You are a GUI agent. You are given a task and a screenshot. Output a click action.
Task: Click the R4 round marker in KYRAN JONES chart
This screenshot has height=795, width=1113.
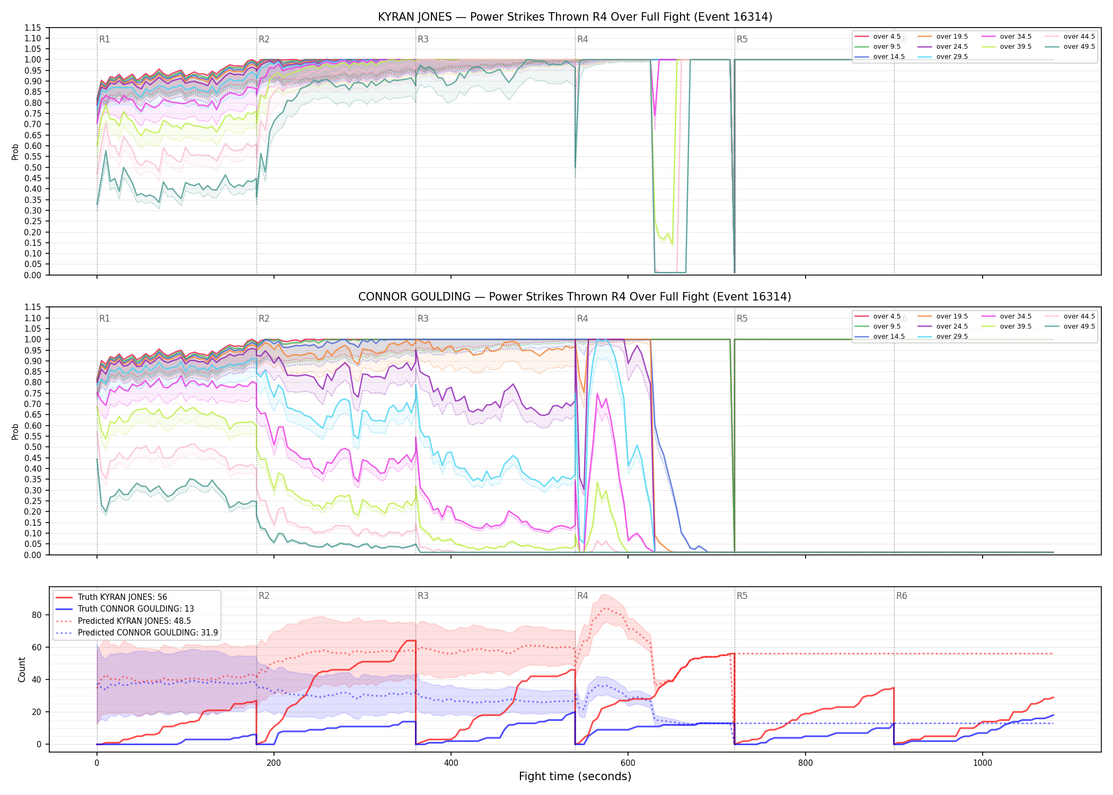(x=582, y=39)
